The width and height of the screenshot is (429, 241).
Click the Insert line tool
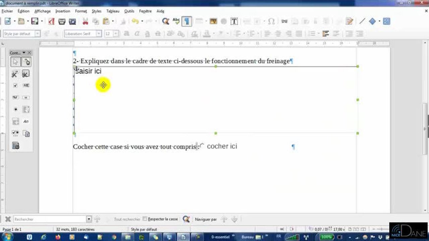pos(362,21)
